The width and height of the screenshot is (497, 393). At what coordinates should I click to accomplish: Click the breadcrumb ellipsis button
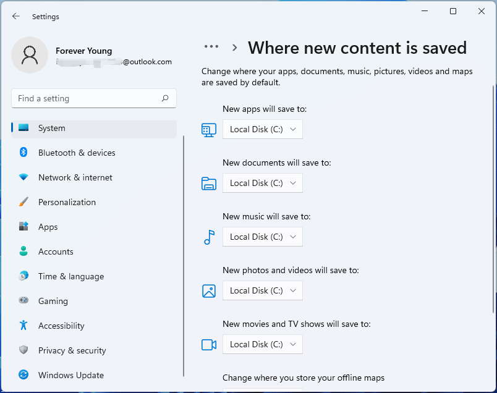pos(211,47)
